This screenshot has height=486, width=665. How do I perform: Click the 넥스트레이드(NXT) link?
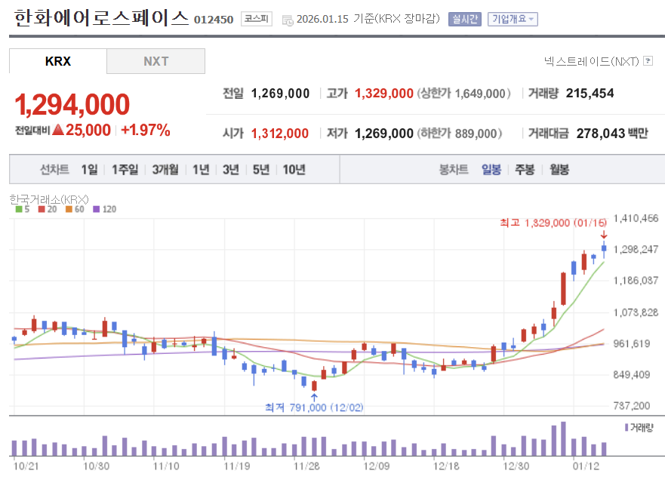coord(592,61)
